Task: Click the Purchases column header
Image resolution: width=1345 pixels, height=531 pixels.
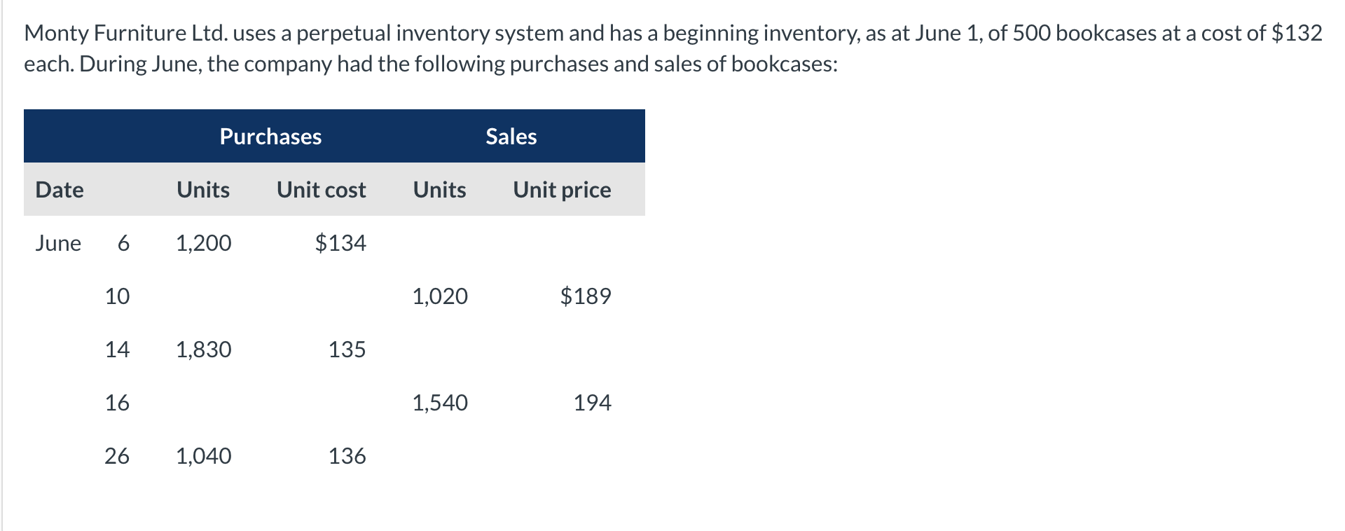Action: (270, 136)
